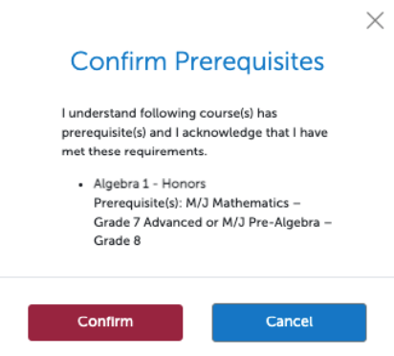Click the bullet marker before Algebra 1
Image resolution: width=394 pixels, height=356 pixels.
point(80,185)
